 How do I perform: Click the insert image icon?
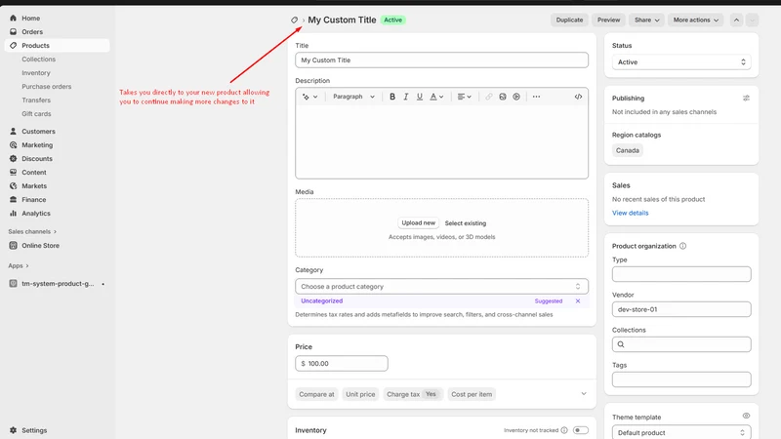pos(503,97)
